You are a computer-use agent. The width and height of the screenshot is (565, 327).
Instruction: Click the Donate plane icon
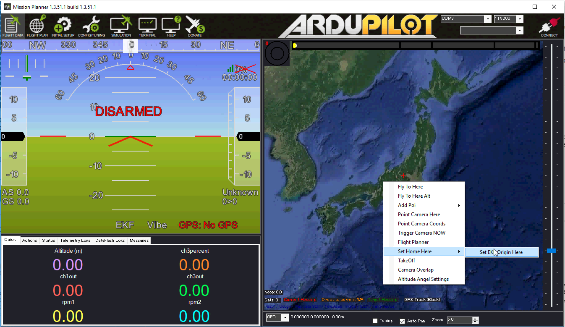[195, 25]
